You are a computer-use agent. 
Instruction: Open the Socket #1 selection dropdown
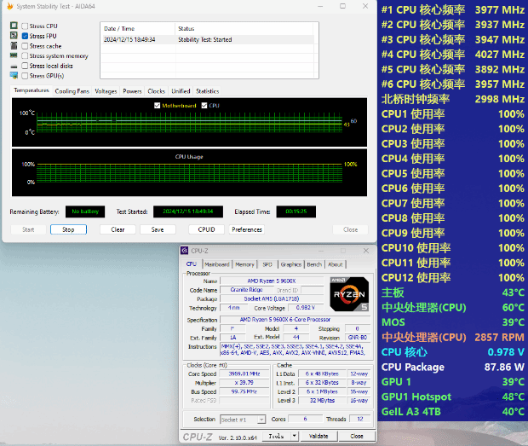coord(243,420)
